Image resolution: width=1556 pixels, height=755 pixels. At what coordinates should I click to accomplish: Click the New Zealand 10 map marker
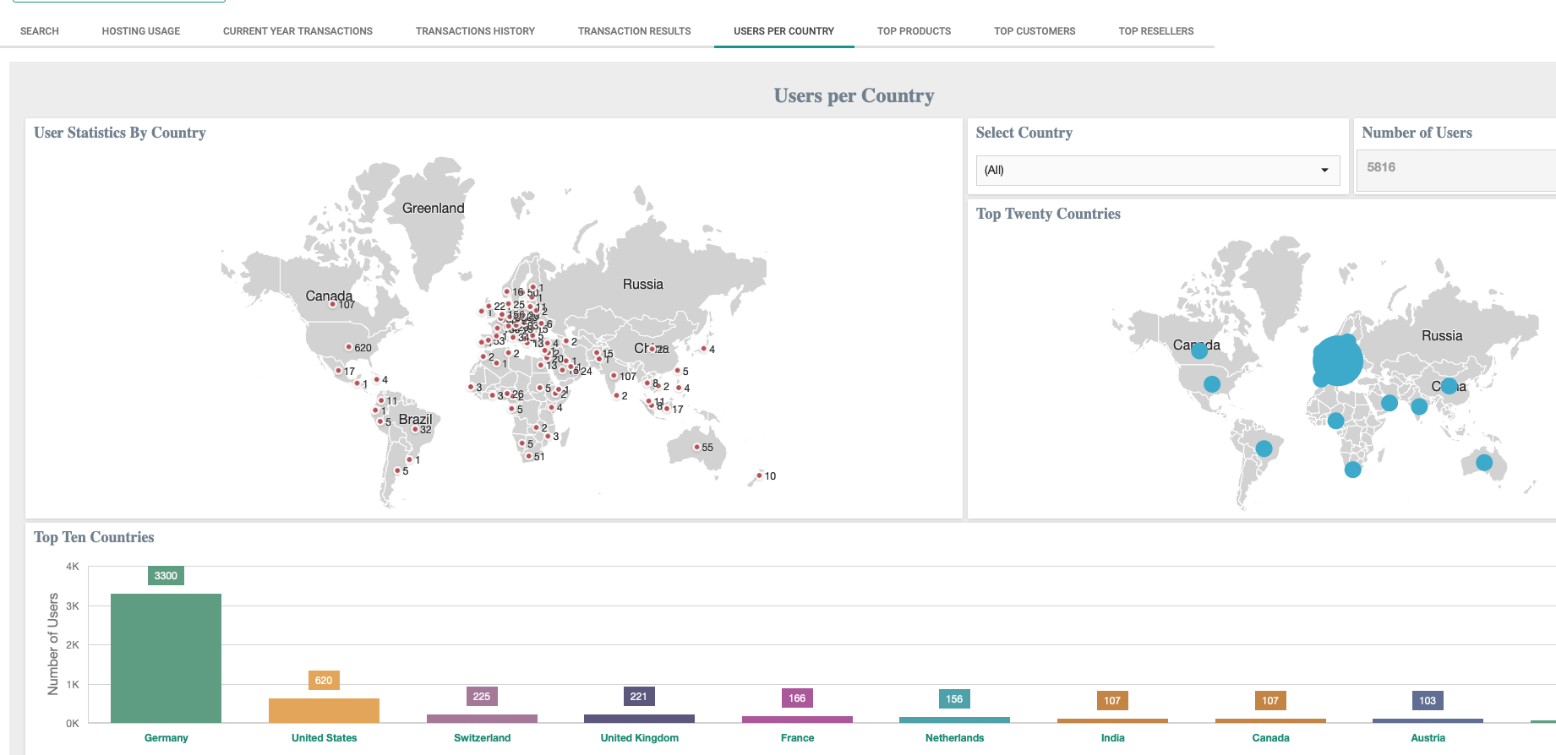click(759, 475)
